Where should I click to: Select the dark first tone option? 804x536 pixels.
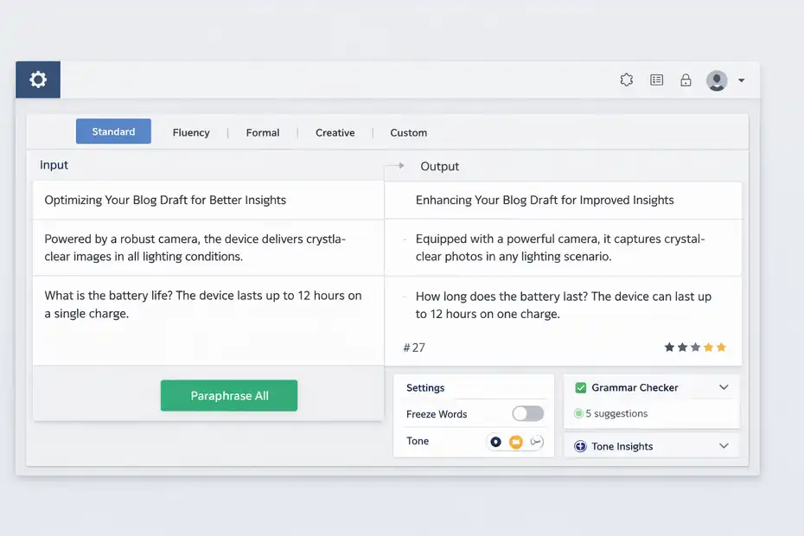(x=495, y=442)
